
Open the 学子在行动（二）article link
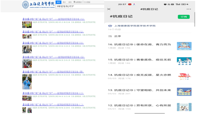[x=53, y=105]
